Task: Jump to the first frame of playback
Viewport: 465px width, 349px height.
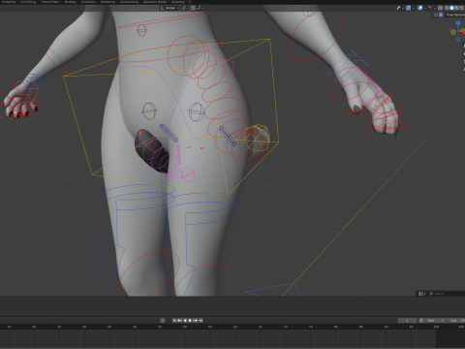Action: coord(174,320)
